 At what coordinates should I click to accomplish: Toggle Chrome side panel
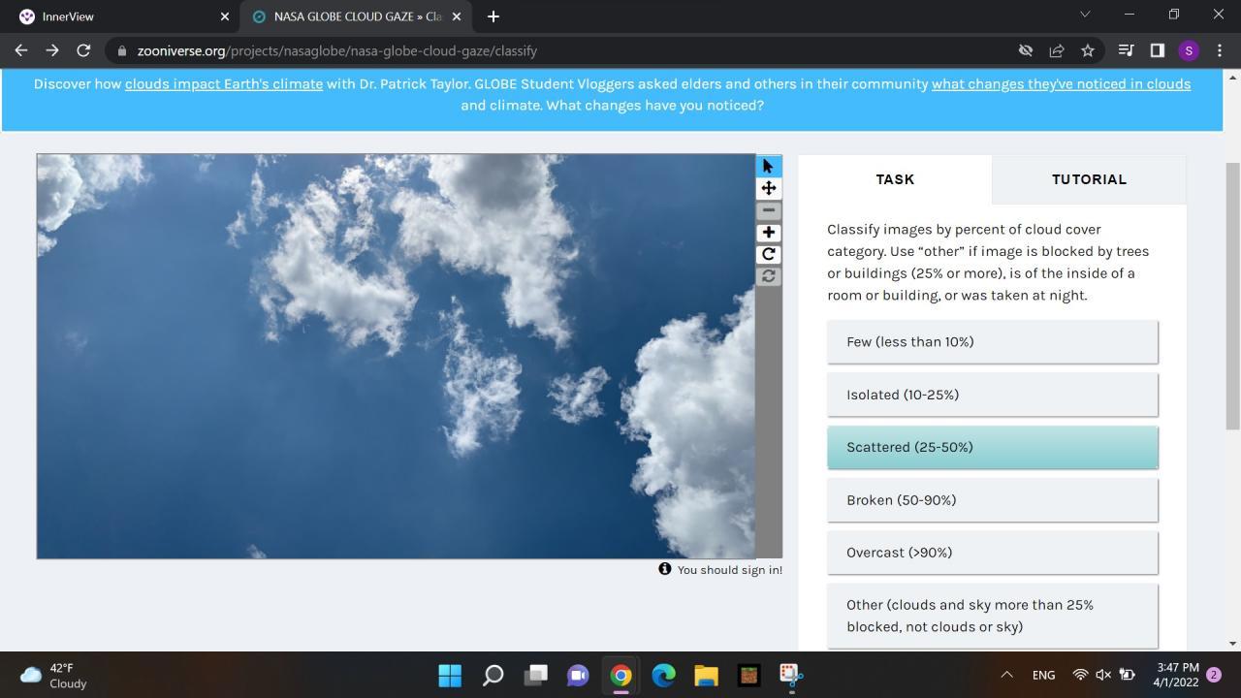(1157, 50)
